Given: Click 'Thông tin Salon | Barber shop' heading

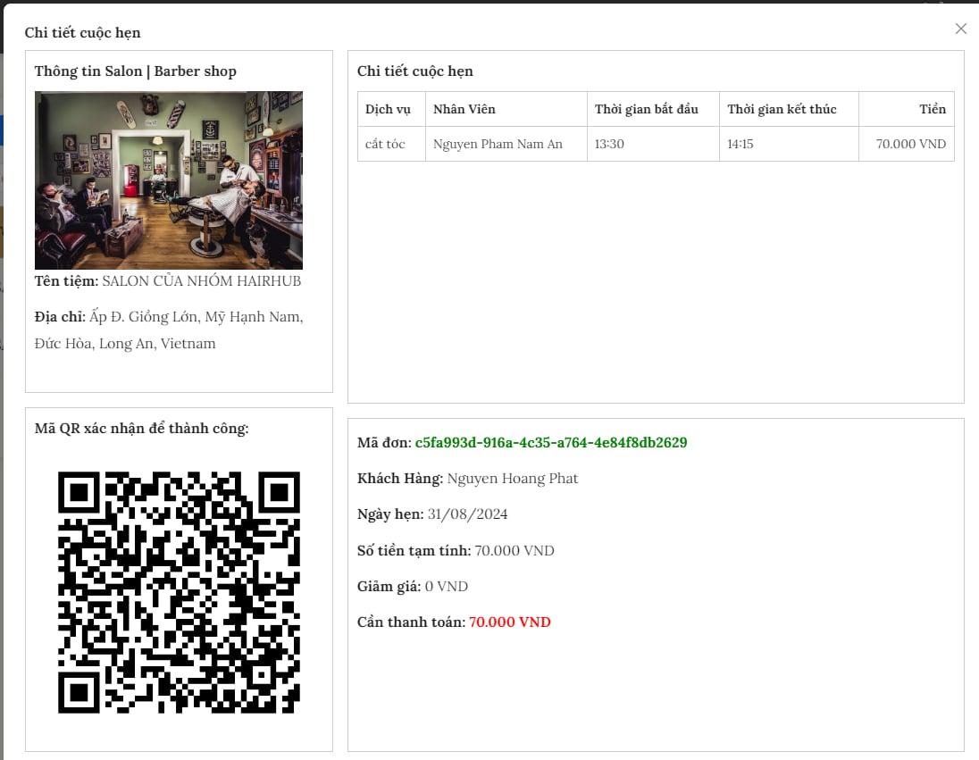Looking at the screenshot, I should tap(136, 71).
